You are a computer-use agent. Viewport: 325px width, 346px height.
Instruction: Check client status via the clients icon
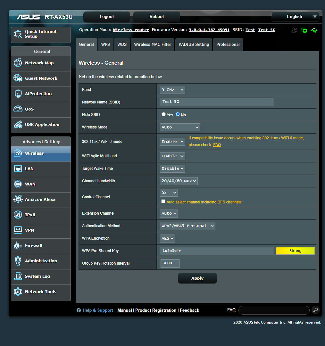[x=294, y=30]
